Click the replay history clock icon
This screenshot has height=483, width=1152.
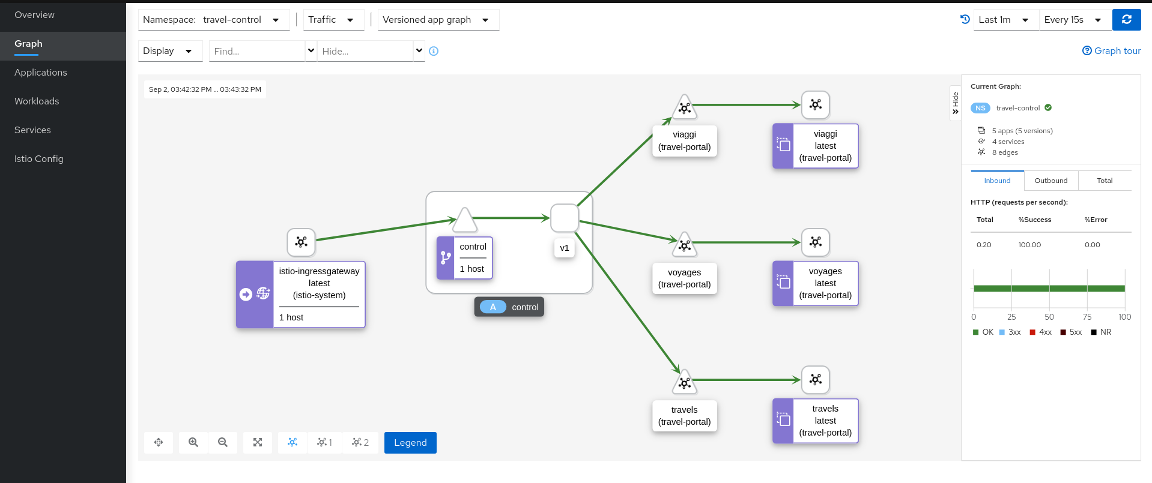point(965,19)
